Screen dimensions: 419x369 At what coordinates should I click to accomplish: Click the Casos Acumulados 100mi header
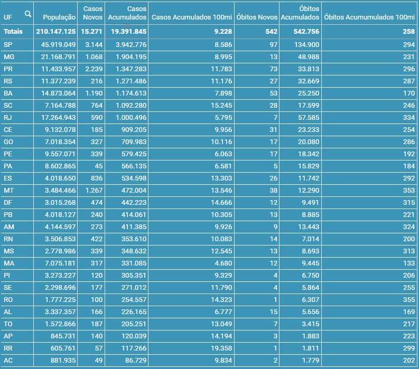pos(191,17)
